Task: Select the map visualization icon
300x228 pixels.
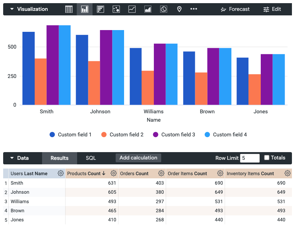Action: coord(179,9)
